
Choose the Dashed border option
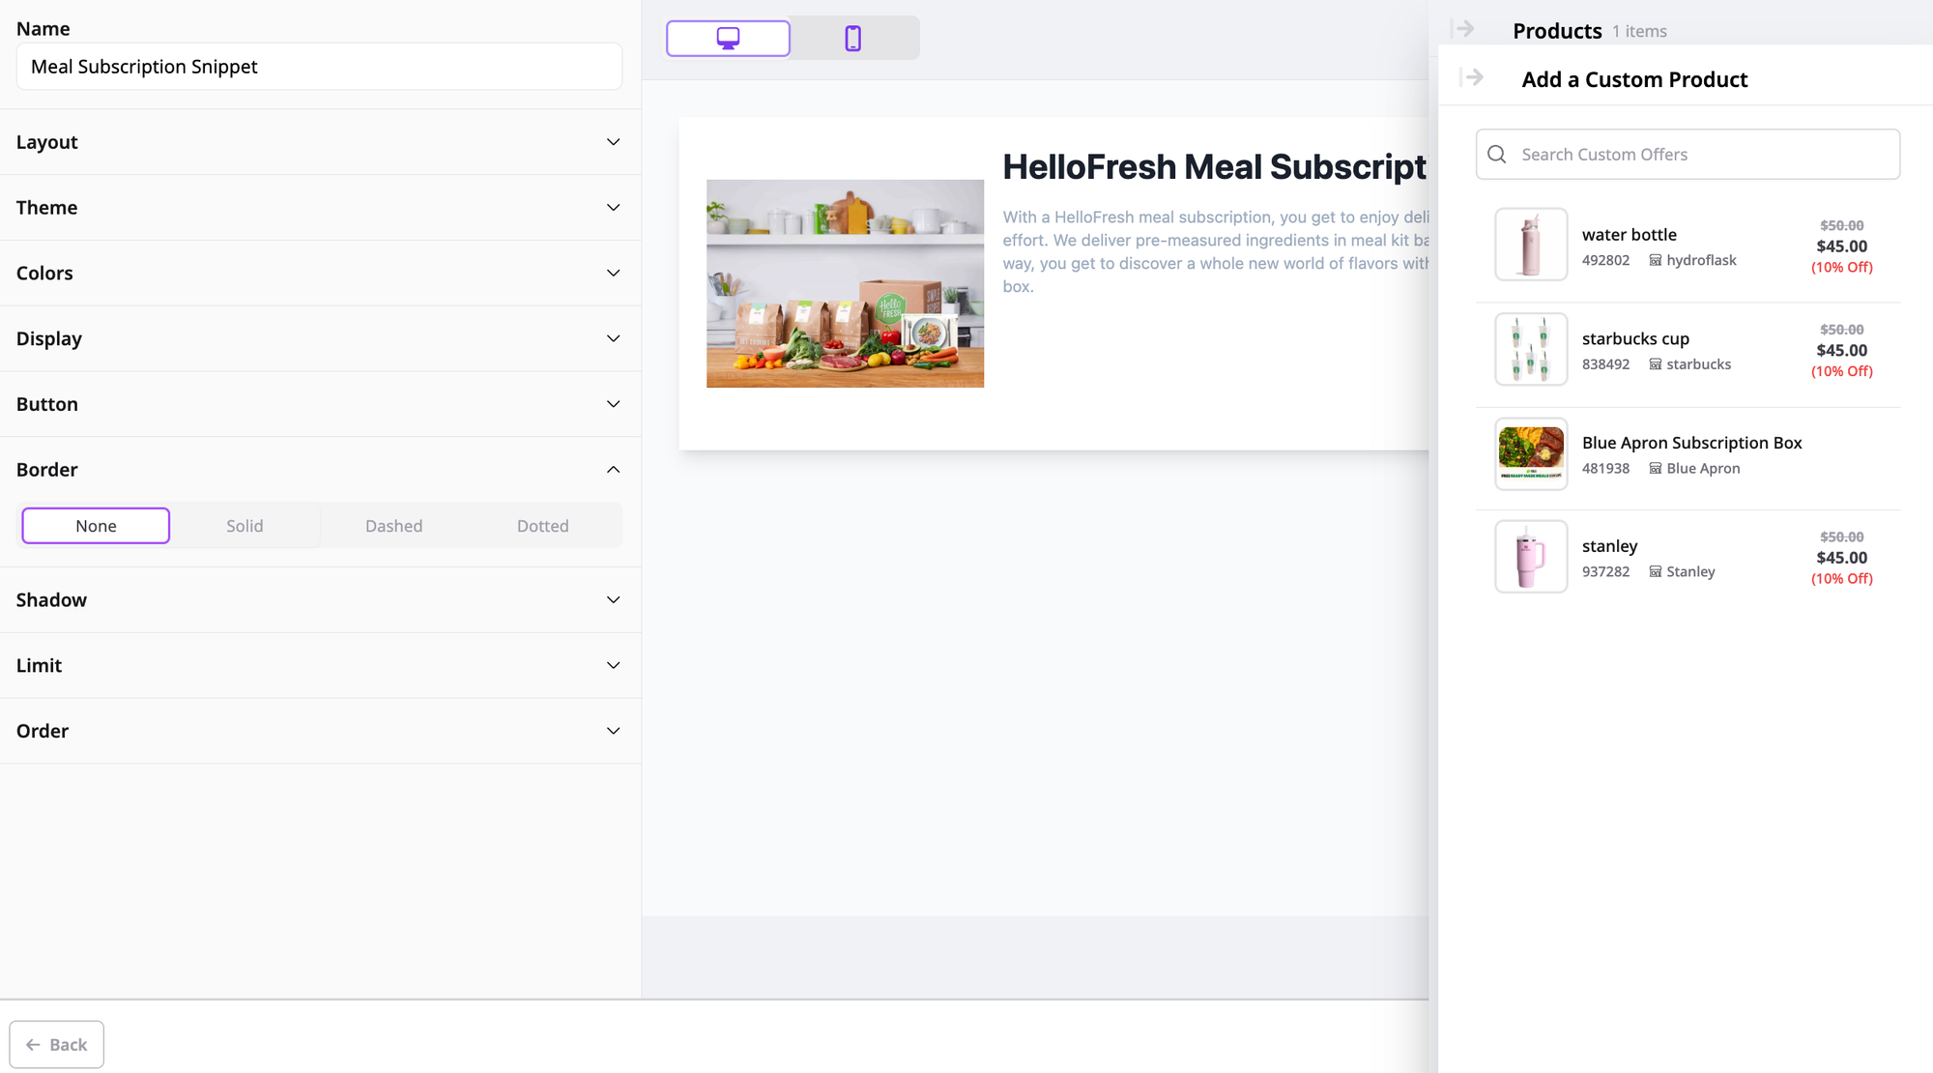393,526
